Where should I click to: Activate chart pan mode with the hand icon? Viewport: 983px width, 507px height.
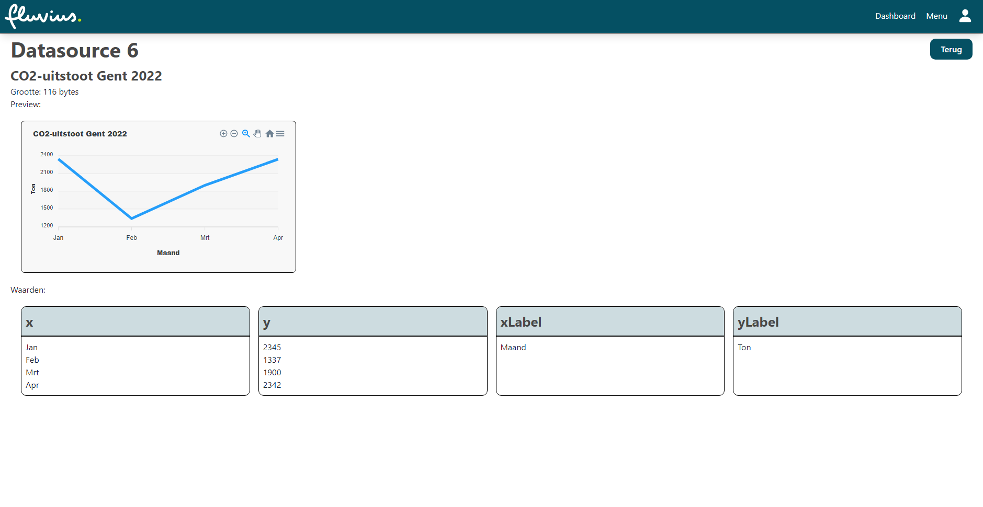[257, 133]
